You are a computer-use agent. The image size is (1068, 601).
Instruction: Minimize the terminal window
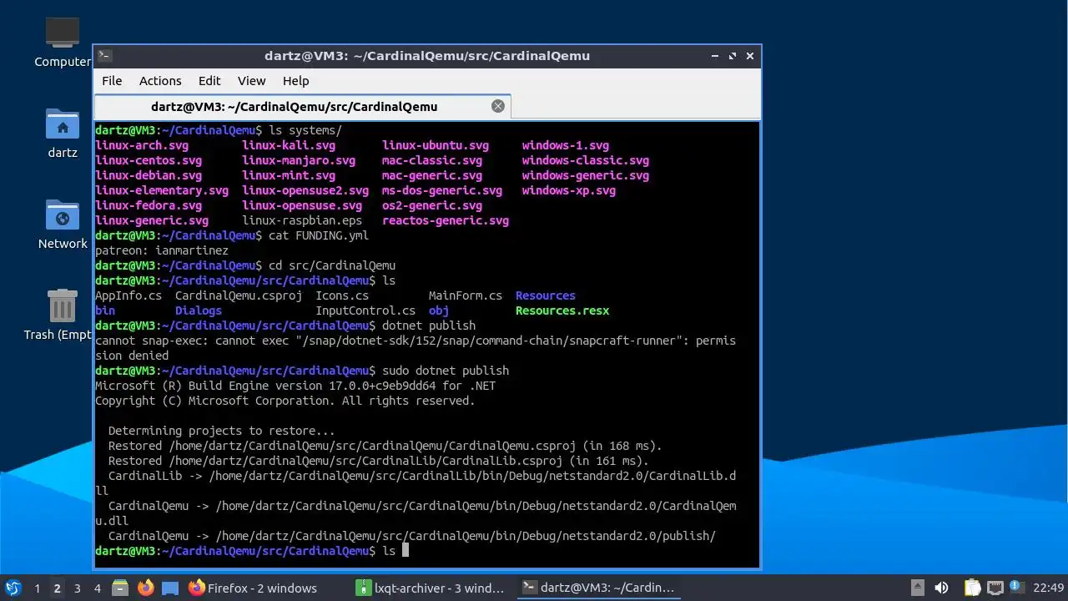pos(715,56)
